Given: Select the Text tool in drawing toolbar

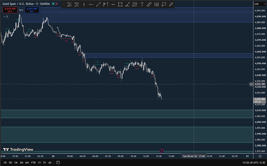Looking at the screenshot, I should (x=142, y=5).
